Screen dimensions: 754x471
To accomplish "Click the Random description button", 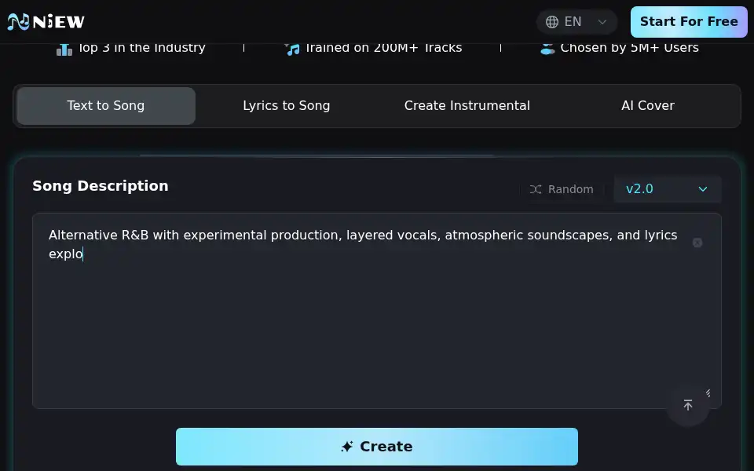I will pos(562,189).
